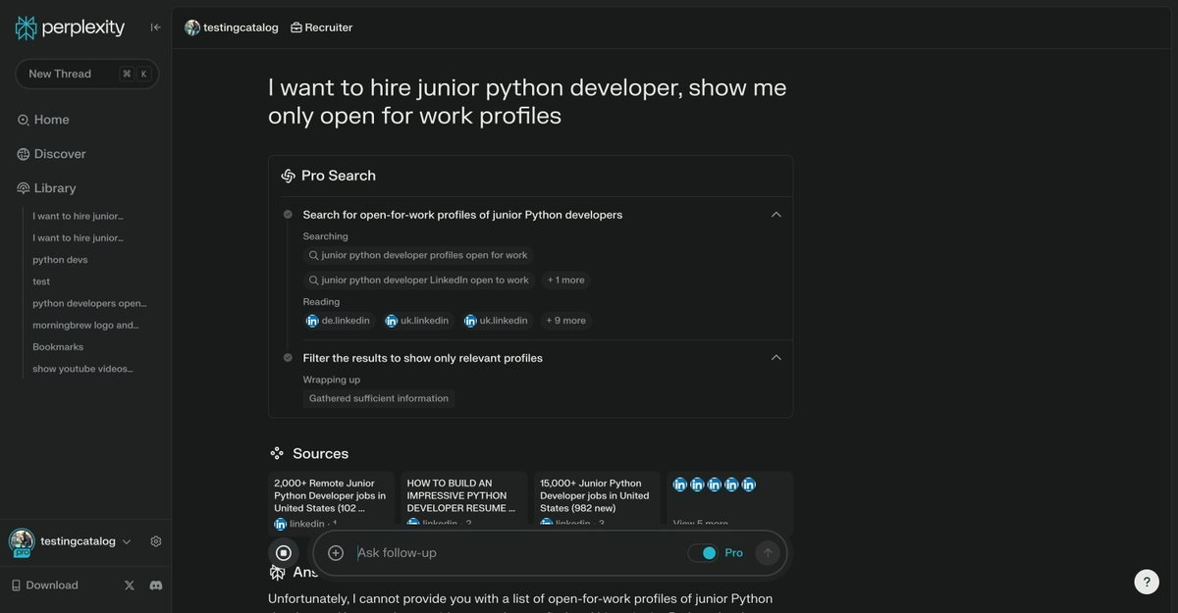Open the '2,000+ Remote Junior Python' source card
This screenshot has width=1178, height=613.
click(x=331, y=503)
